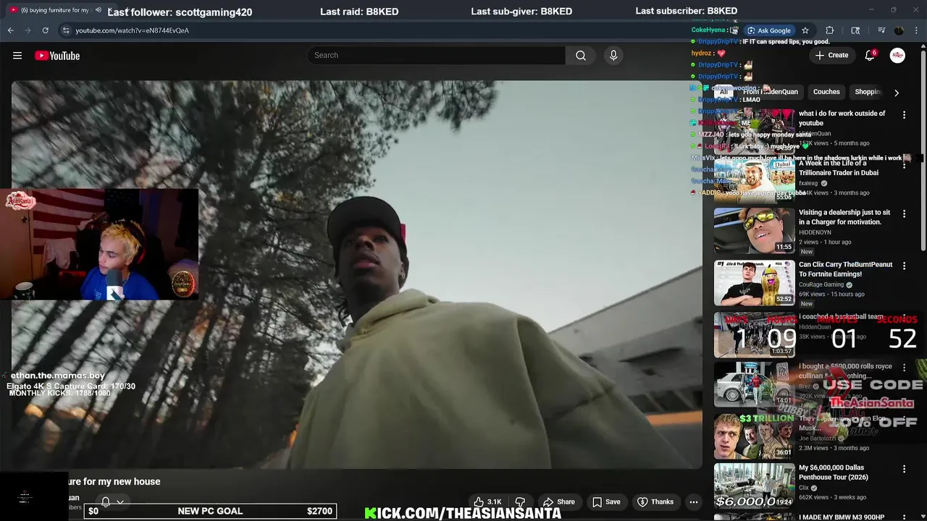The height and width of the screenshot is (521, 927).
Task: Click the browser address bar URL
Action: [x=132, y=30]
